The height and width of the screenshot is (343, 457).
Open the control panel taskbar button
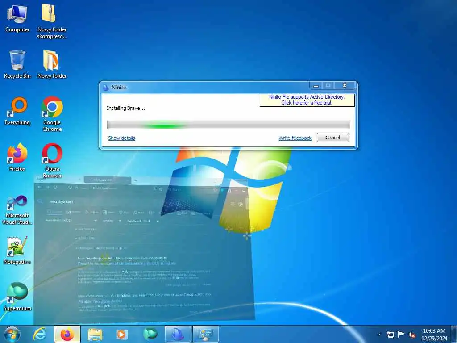(205, 334)
